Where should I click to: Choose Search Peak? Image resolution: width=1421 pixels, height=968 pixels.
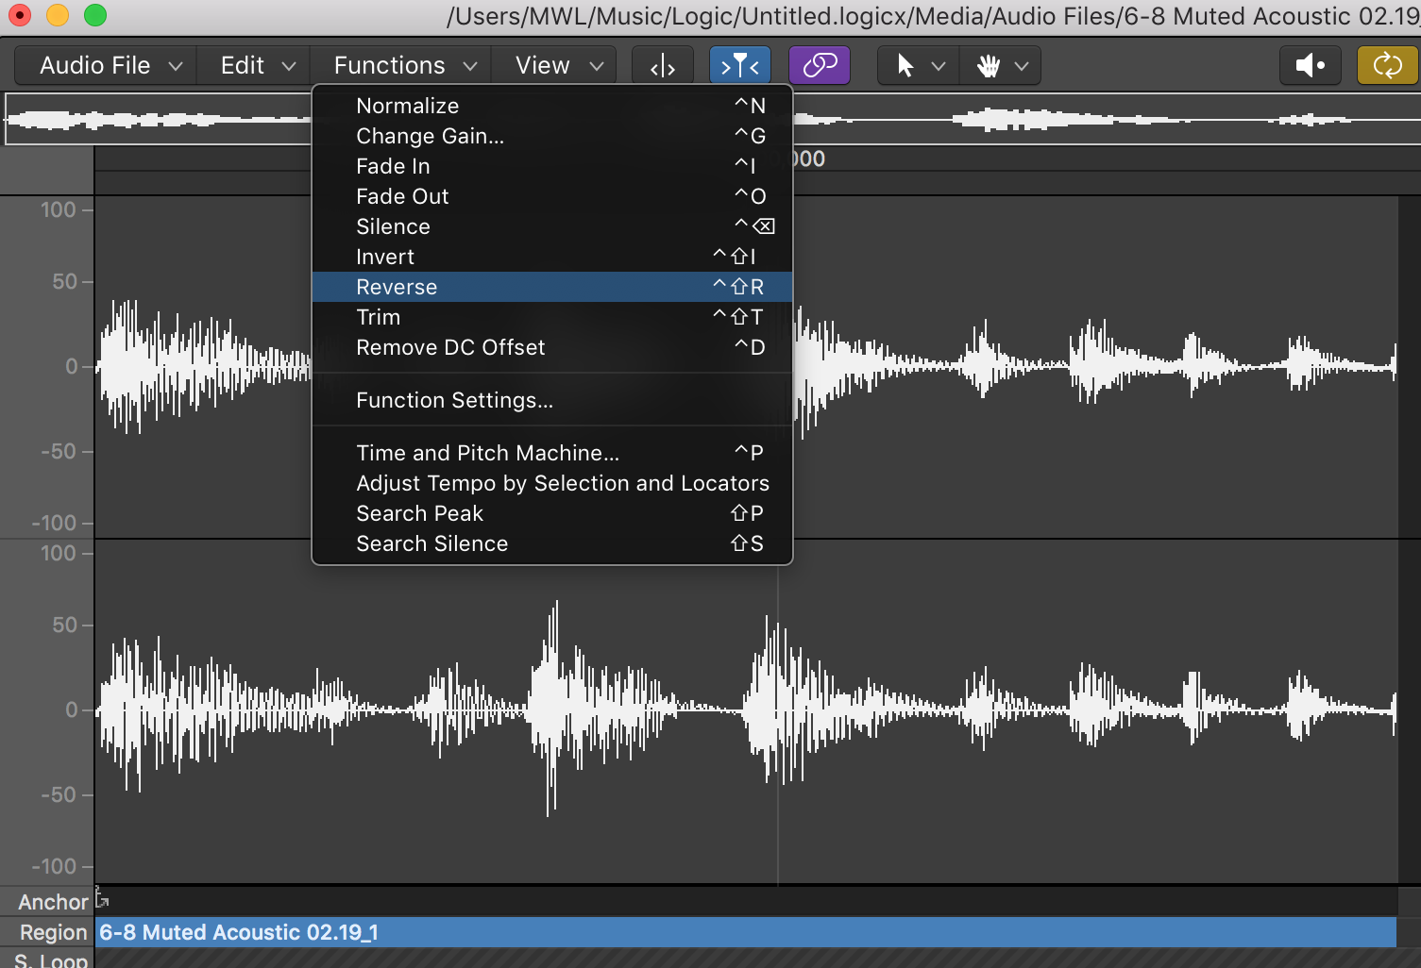pyautogui.click(x=552, y=513)
